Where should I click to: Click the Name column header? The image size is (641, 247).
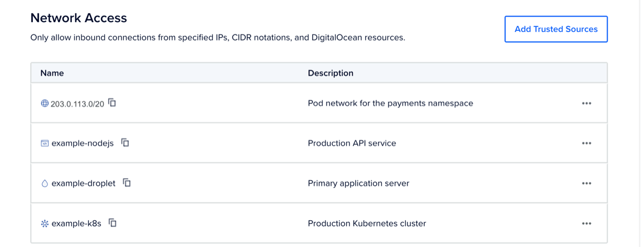click(x=52, y=73)
